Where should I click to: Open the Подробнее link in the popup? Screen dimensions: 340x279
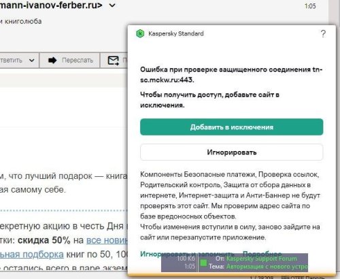click(262, 254)
